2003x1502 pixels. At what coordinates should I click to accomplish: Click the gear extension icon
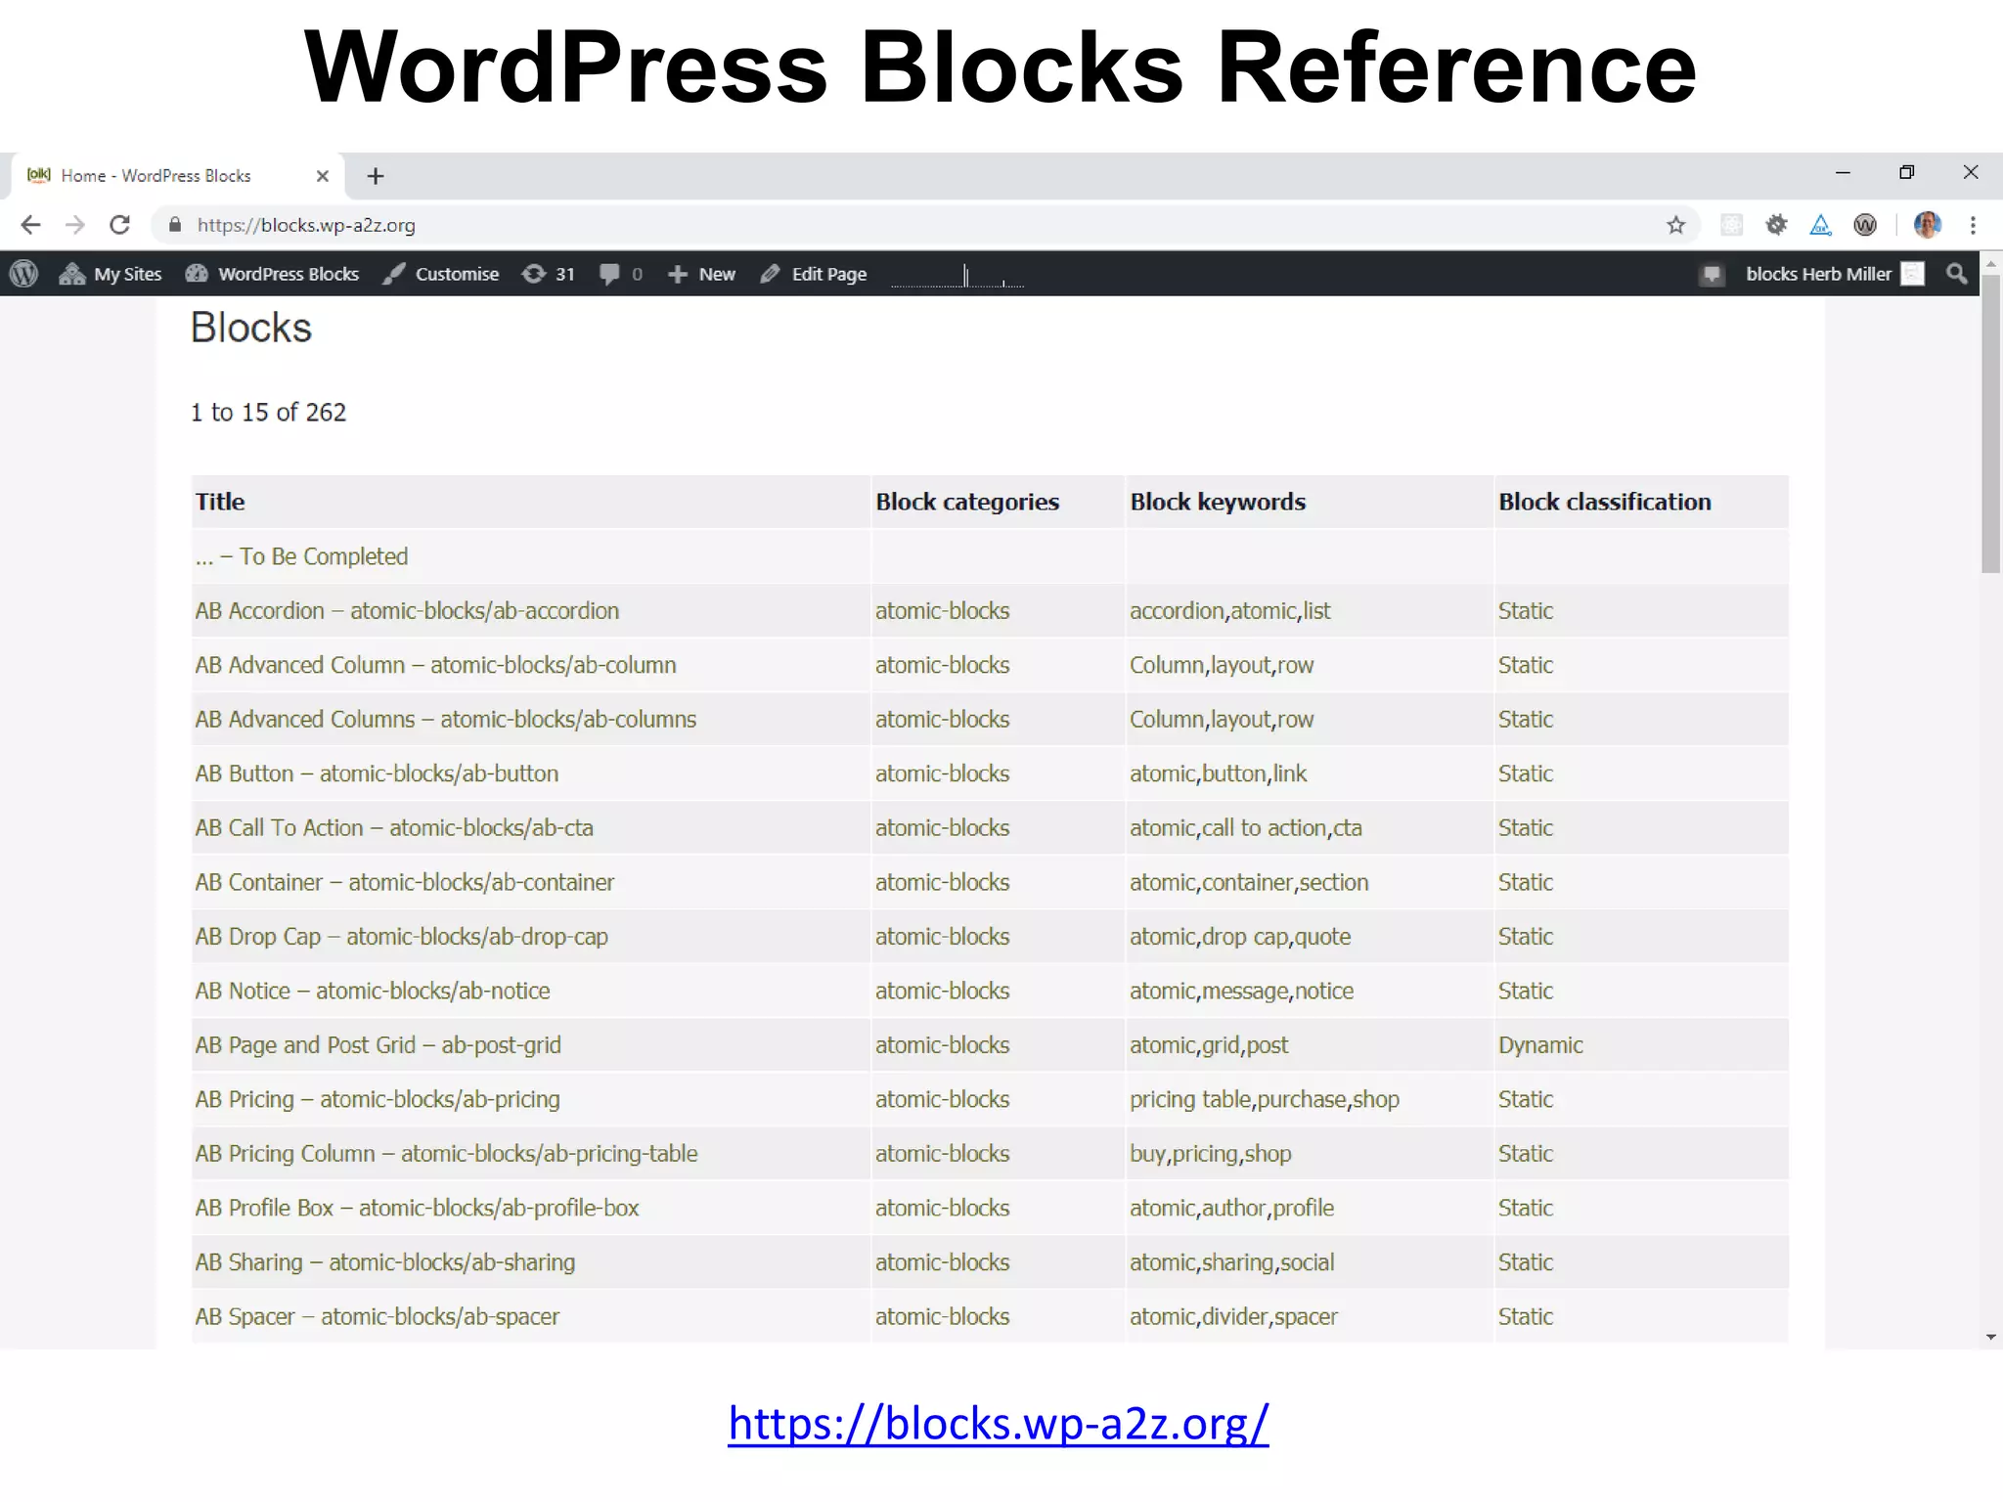coord(1776,225)
